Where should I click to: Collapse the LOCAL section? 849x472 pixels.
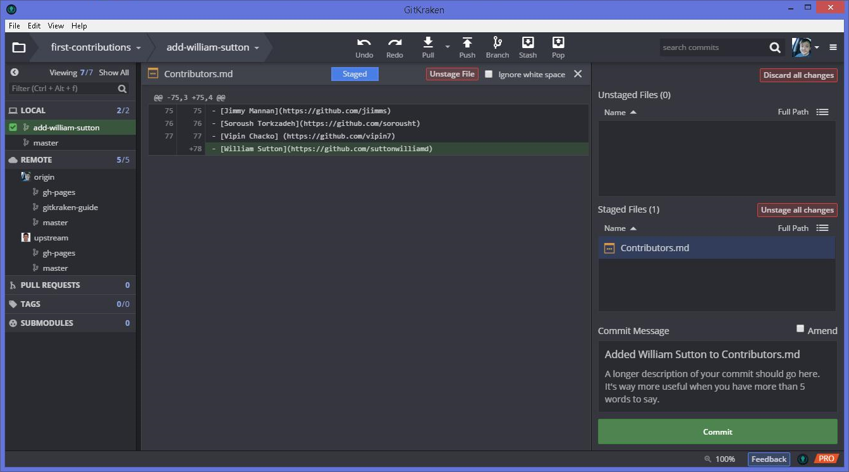click(70, 110)
